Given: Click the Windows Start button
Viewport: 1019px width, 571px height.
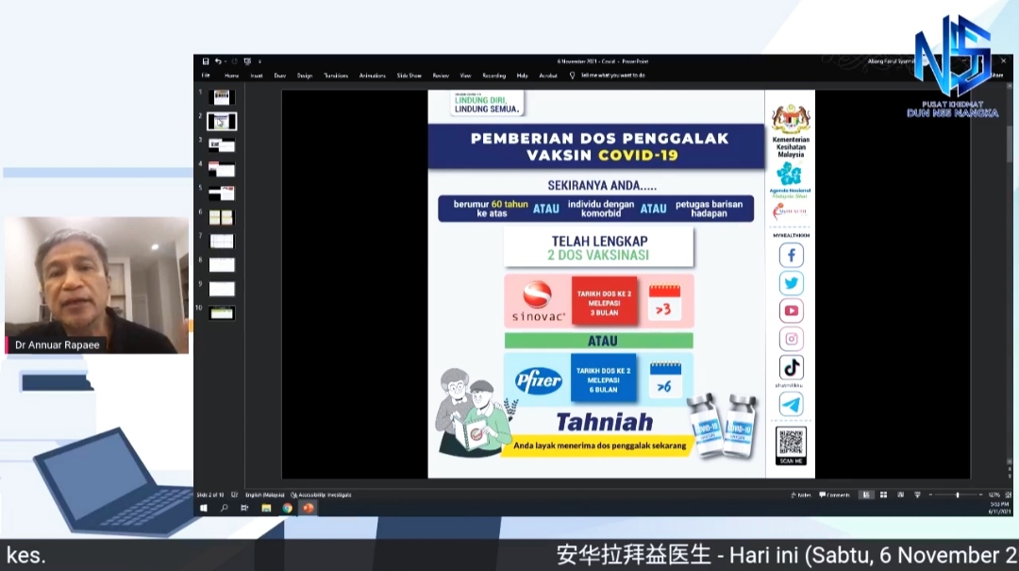Looking at the screenshot, I should pyautogui.click(x=204, y=508).
